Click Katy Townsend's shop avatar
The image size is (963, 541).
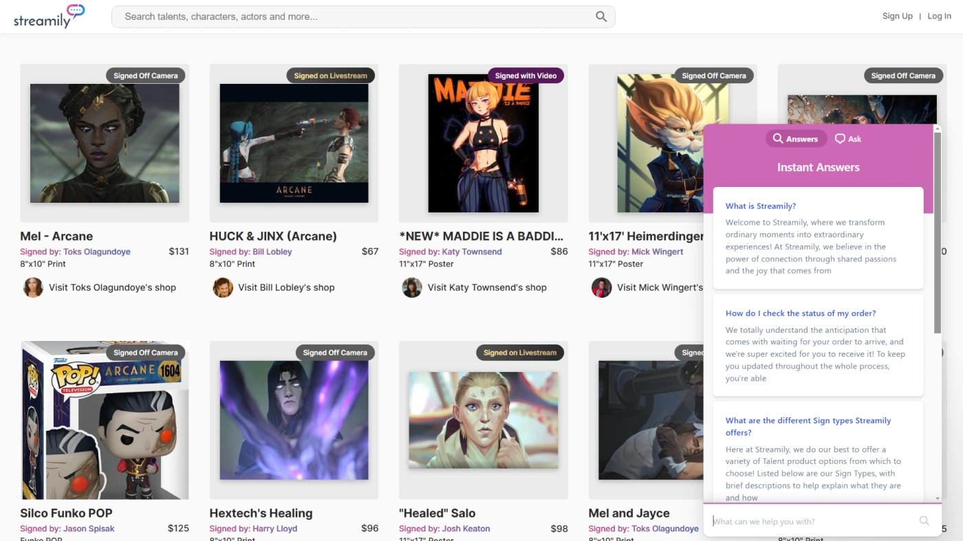[x=412, y=287]
